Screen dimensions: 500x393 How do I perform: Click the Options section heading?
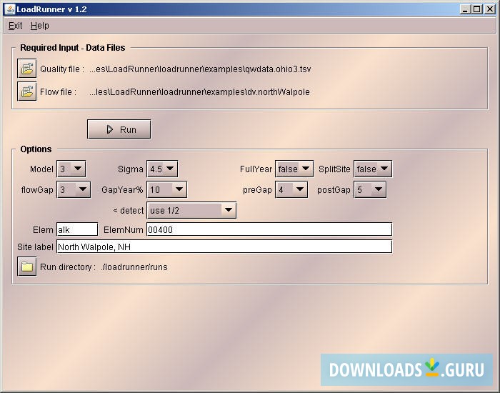(36, 149)
